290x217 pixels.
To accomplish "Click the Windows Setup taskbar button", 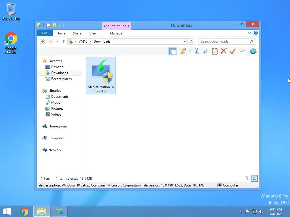I will tap(59, 211).
